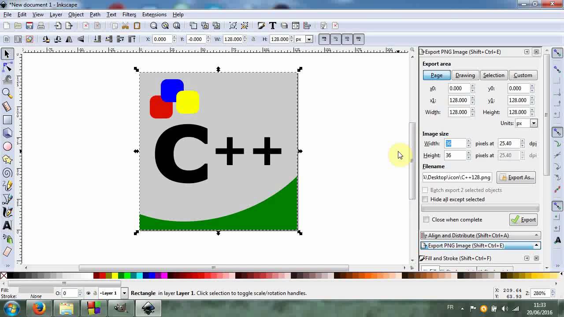Select the Zoom tool
The image size is (564, 317).
coord(7,93)
